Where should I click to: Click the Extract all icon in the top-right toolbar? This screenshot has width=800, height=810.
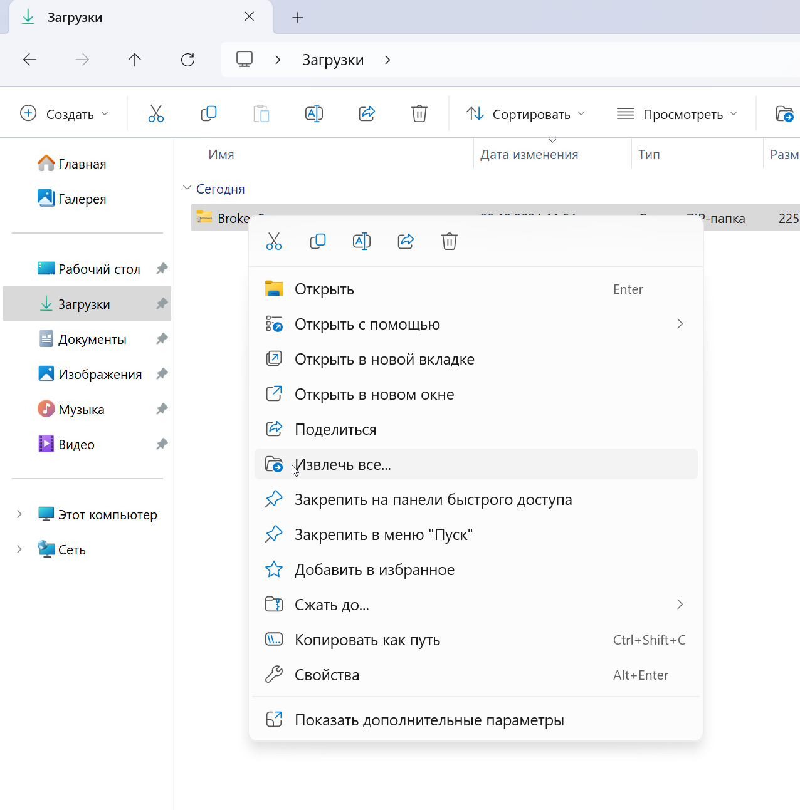(x=785, y=113)
